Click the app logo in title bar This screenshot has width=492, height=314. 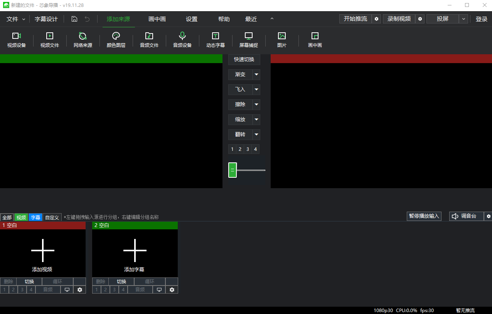pos(6,5)
